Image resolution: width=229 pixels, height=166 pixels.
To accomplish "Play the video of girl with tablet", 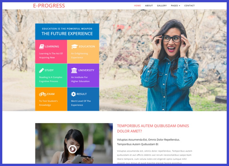I will point(72,149).
